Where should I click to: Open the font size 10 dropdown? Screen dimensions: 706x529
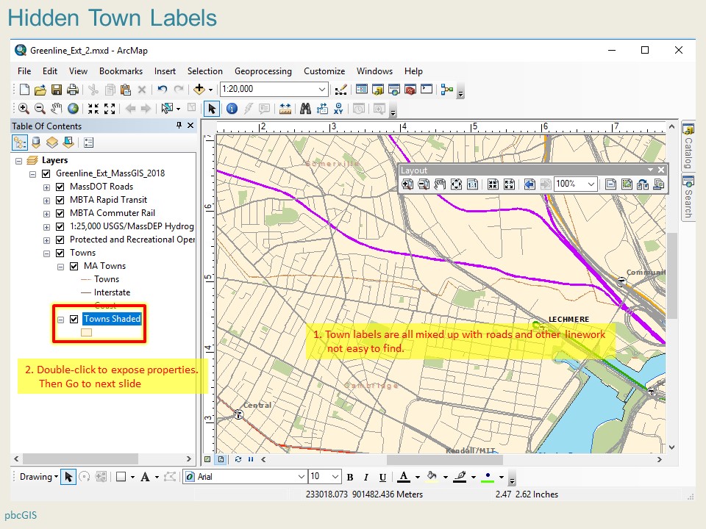(x=335, y=476)
